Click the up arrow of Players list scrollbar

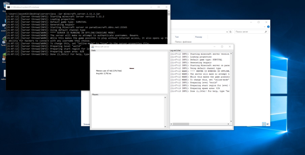(x=165, y=97)
